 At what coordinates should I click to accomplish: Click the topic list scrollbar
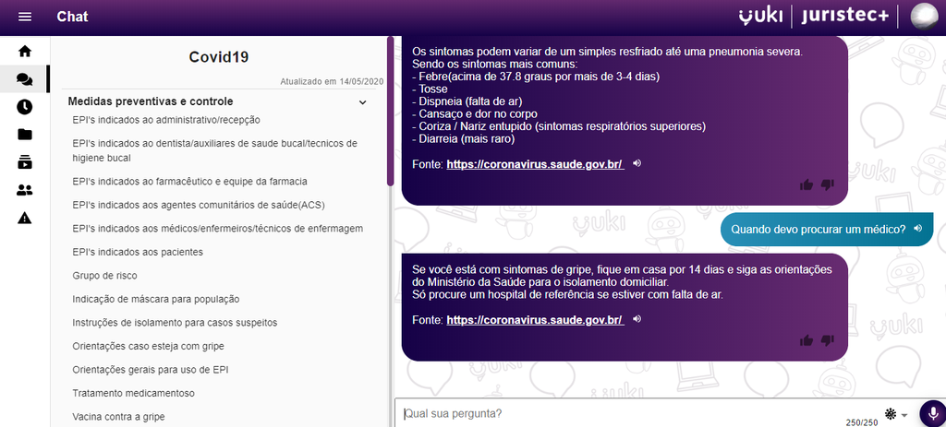391,112
